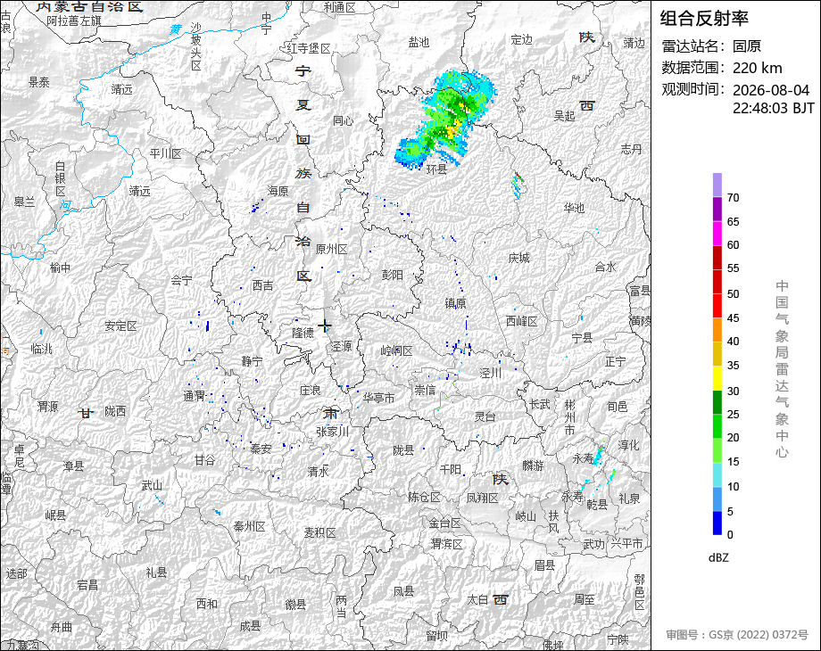Click the radar station name 固原
Screen dimensions: 821x651
click(746, 46)
